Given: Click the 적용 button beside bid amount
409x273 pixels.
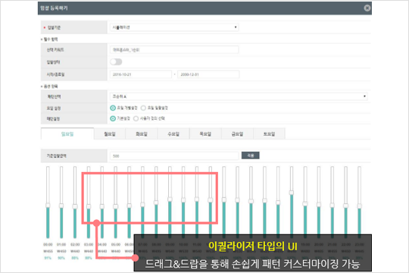Looking at the screenshot, I should click(x=251, y=155).
